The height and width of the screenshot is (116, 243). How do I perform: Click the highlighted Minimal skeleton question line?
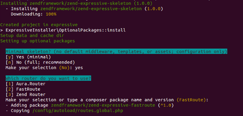coord(116,51)
